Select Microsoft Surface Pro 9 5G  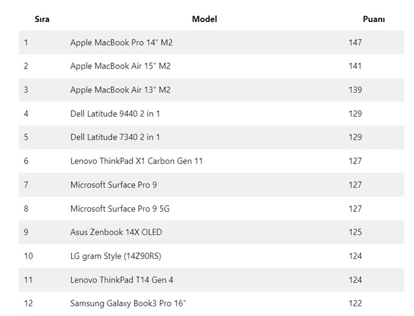[x=120, y=209]
